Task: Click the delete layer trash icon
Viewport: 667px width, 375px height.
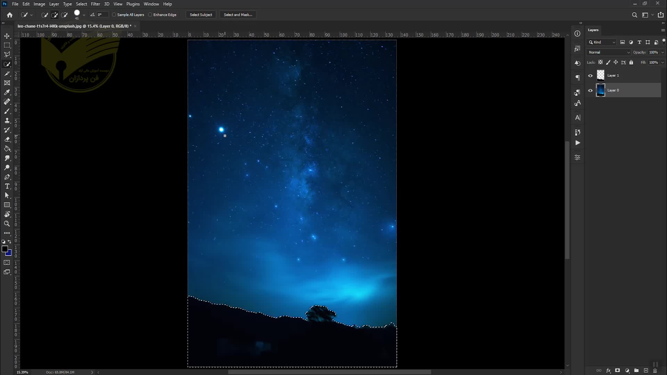Action: pos(655,371)
